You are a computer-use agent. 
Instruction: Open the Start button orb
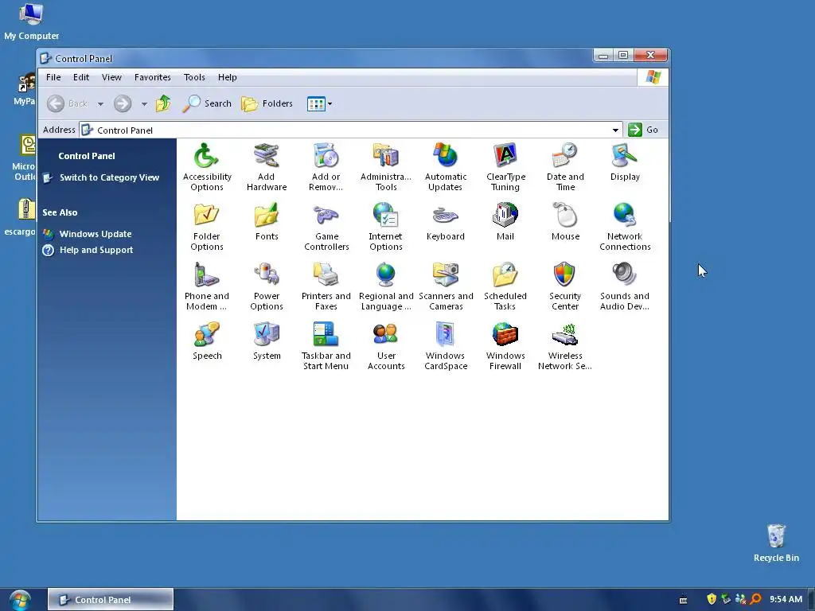point(20,600)
